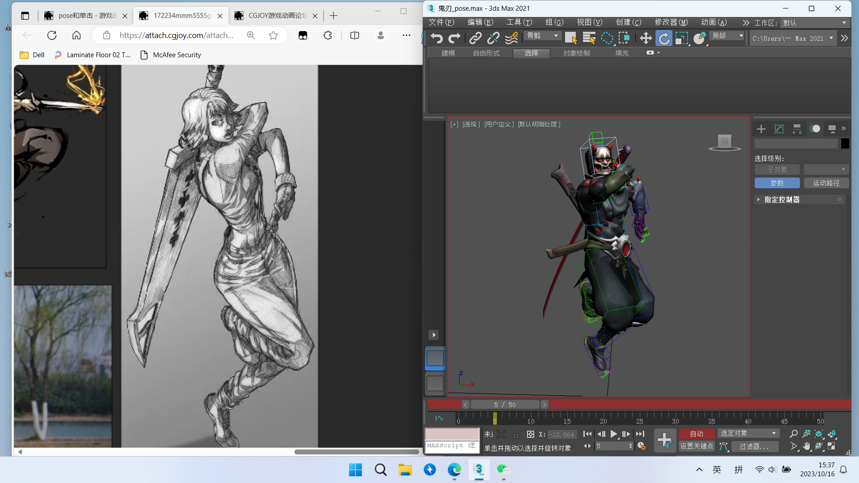The height and width of the screenshot is (483, 859).
Task: Switch to the 对象绘制 ribbon tab
Action: coord(576,53)
